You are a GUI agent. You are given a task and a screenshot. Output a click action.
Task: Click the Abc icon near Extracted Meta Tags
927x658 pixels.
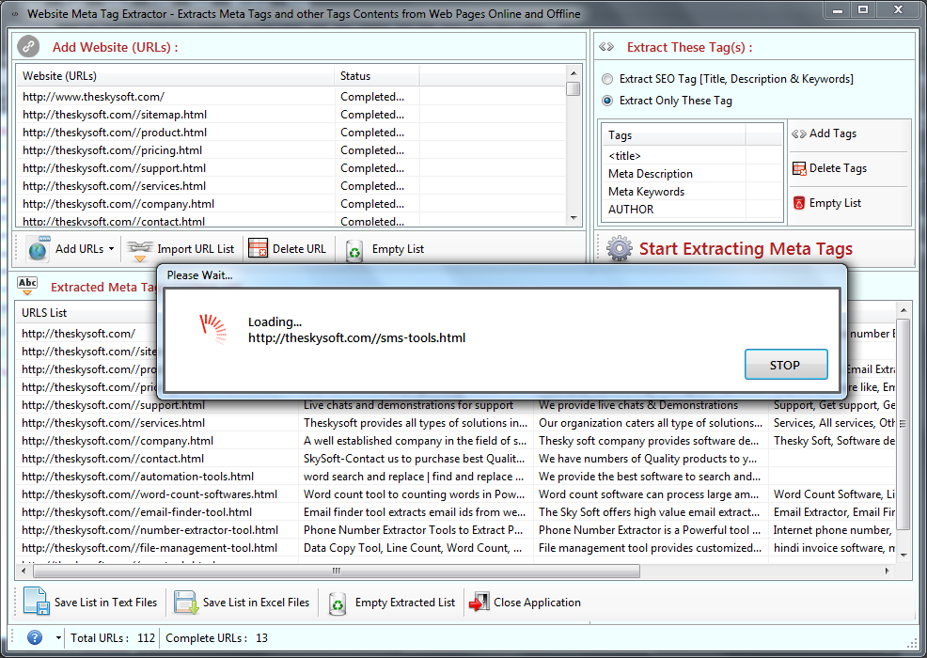(27, 286)
